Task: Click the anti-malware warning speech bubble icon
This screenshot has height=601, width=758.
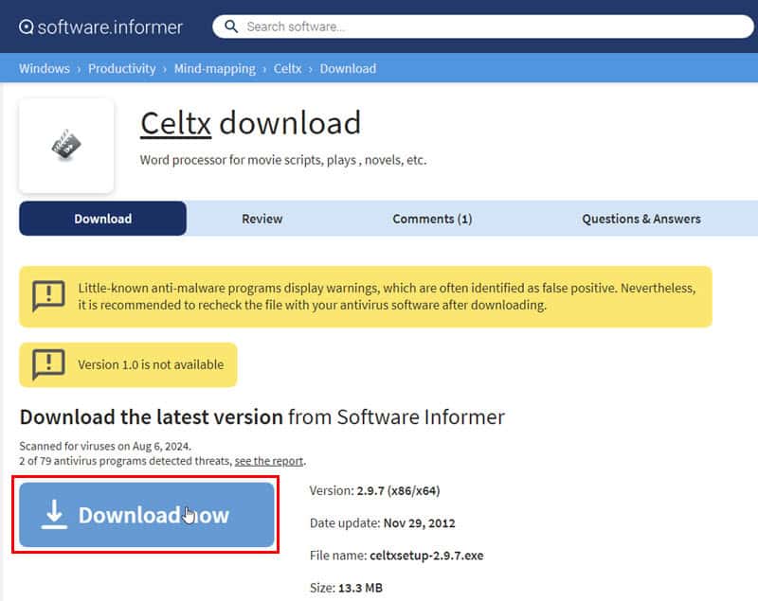Action: click(47, 296)
